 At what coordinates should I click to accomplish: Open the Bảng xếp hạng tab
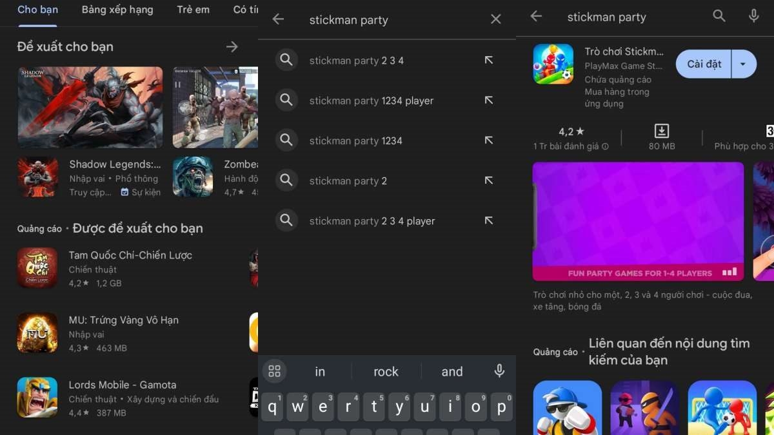117,10
